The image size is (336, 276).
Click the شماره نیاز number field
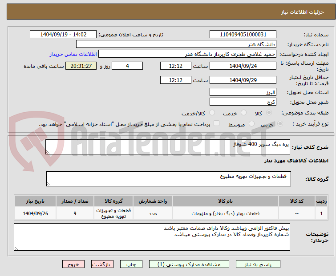(x=243, y=35)
